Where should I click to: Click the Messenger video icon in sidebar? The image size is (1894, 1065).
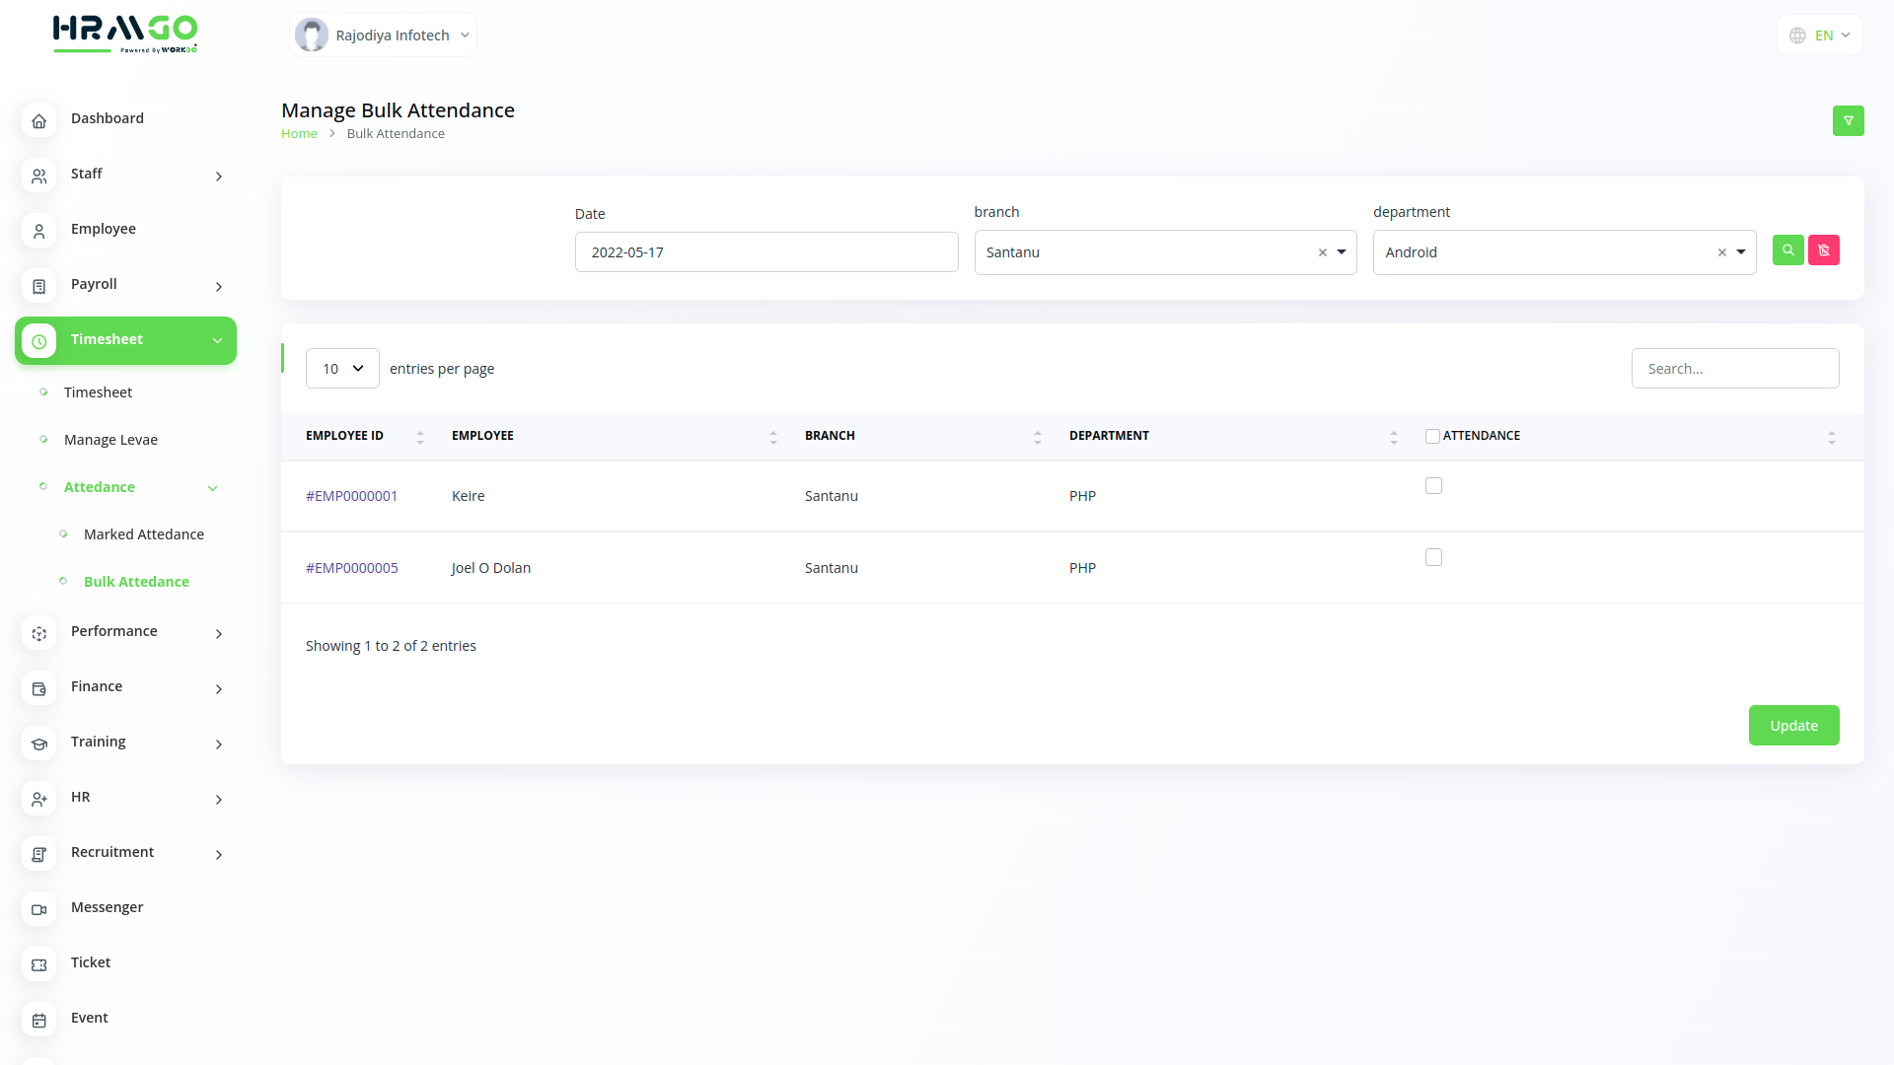pos(38,909)
